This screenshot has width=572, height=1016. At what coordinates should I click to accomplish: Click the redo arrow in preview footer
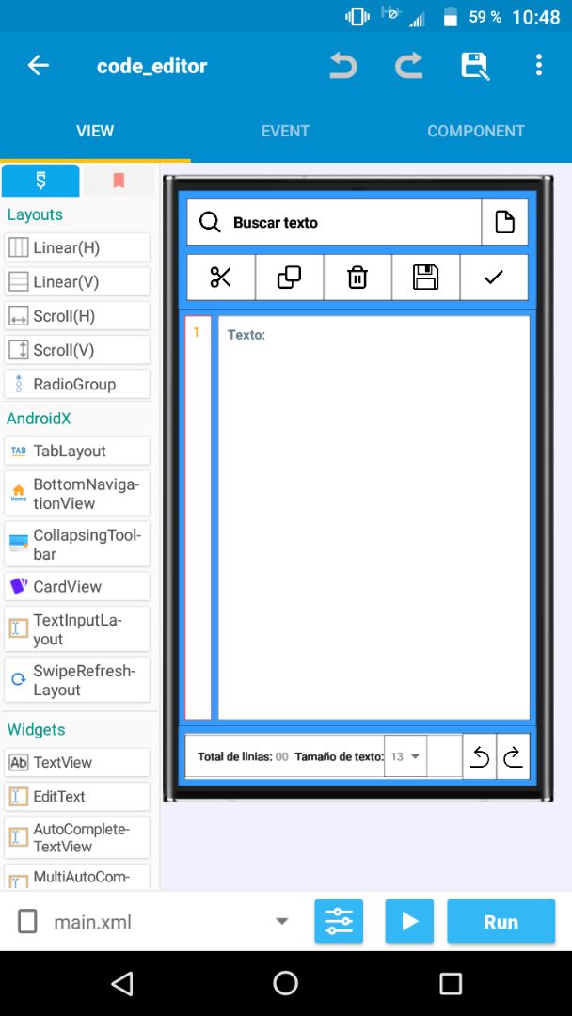tap(513, 756)
